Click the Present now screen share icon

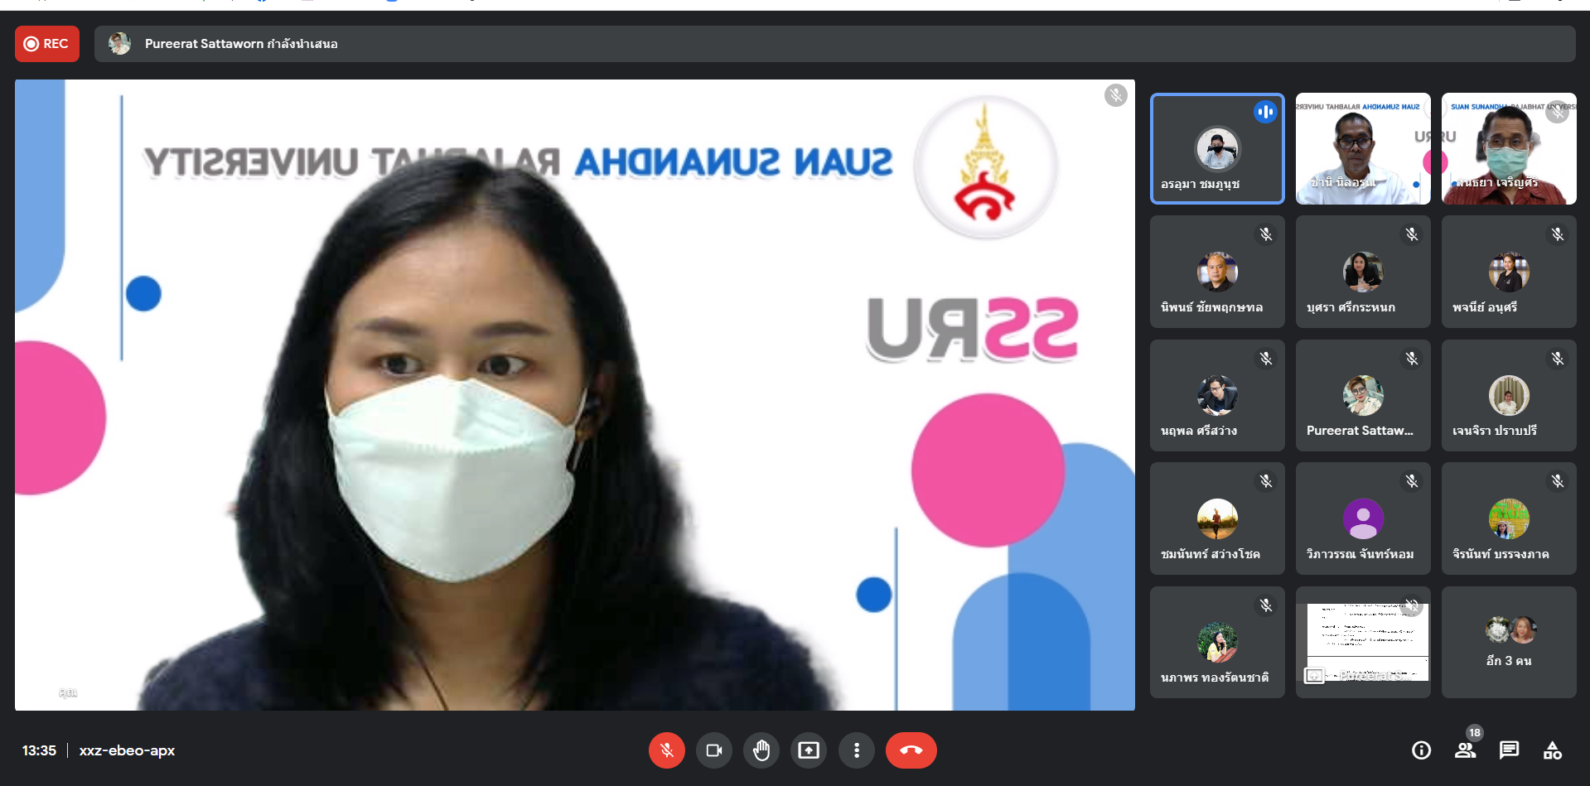[808, 750]
